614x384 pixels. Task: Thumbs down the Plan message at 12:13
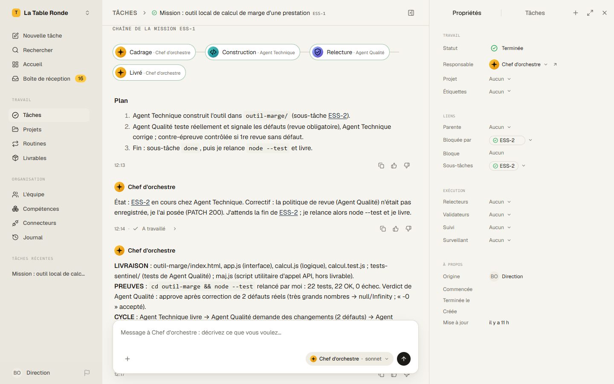point(407,166)
